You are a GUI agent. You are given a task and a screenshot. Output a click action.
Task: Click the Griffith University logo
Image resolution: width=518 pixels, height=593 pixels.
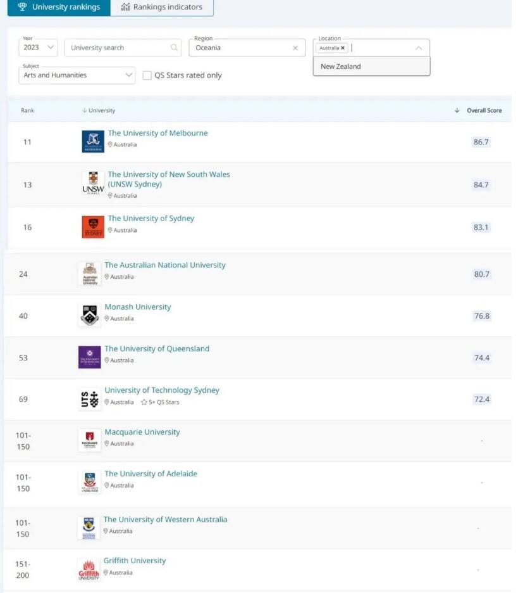89,570
